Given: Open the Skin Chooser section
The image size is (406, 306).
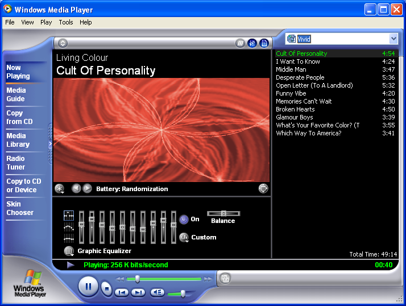Looking at the screenshot, I should pyautogui.click(x=20, y=208).
